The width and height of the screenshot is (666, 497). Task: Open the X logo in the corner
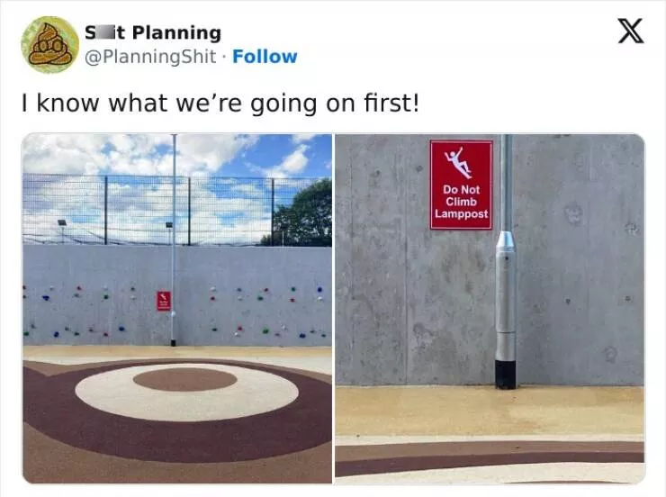tap(631, 31)
